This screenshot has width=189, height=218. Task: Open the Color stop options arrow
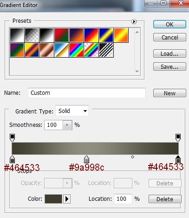click(x=67, y=199)
